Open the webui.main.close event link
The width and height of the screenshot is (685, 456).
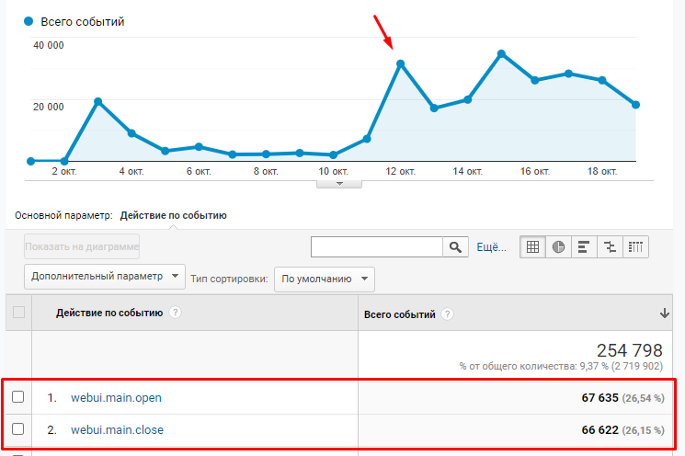click(117, 429)
